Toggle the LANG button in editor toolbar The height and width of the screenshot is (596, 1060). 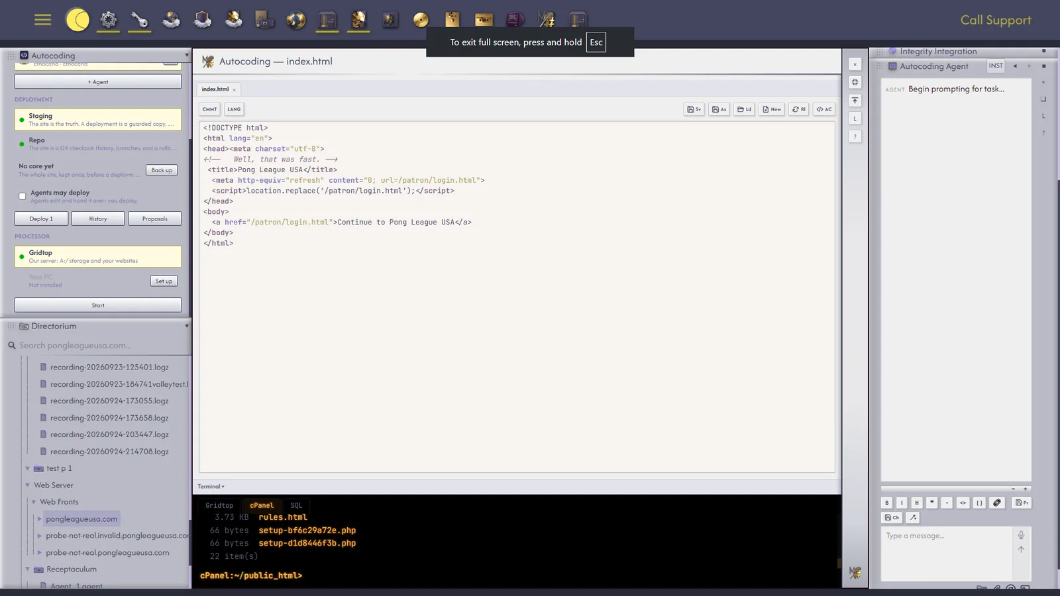point(234,109)
